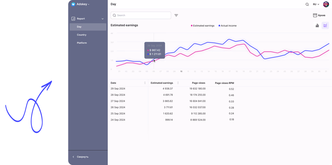Open the filter options icon
This screenshot has height=165, width=332.
[176, 15]
